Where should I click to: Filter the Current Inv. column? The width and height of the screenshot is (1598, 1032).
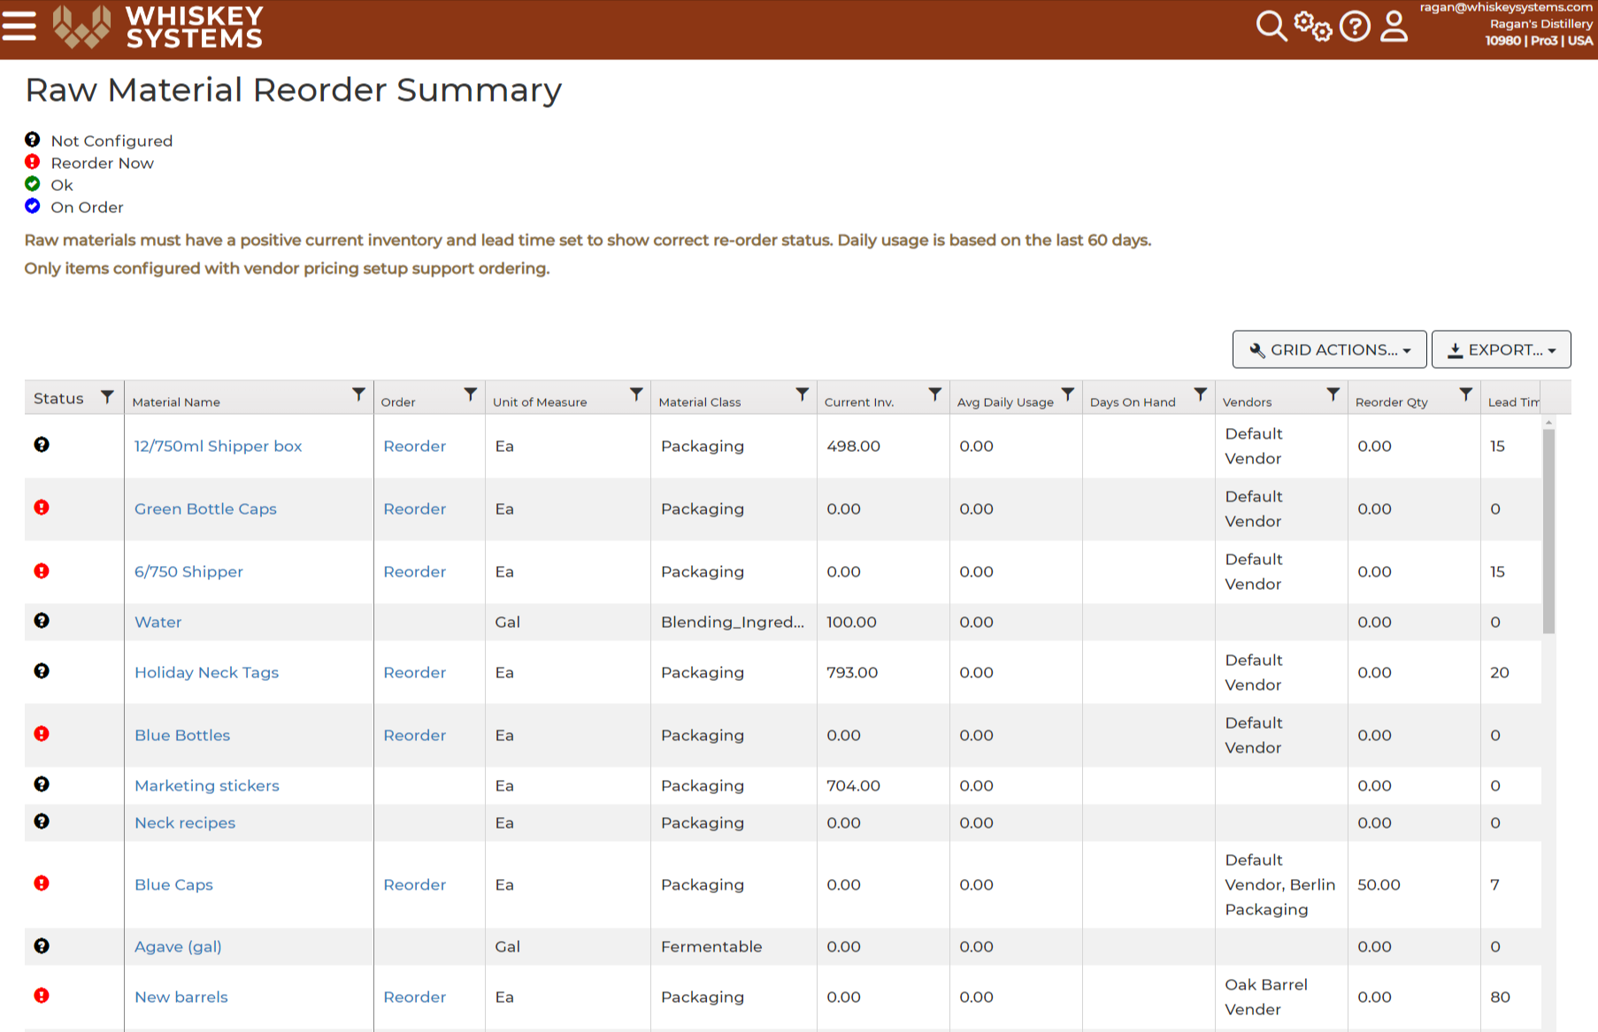935,394
